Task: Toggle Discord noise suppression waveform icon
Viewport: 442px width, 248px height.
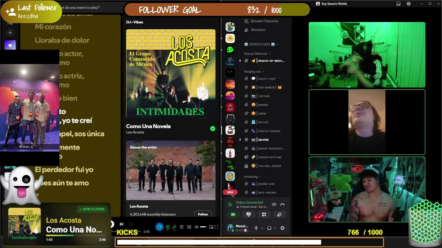Action: point(274,204)
